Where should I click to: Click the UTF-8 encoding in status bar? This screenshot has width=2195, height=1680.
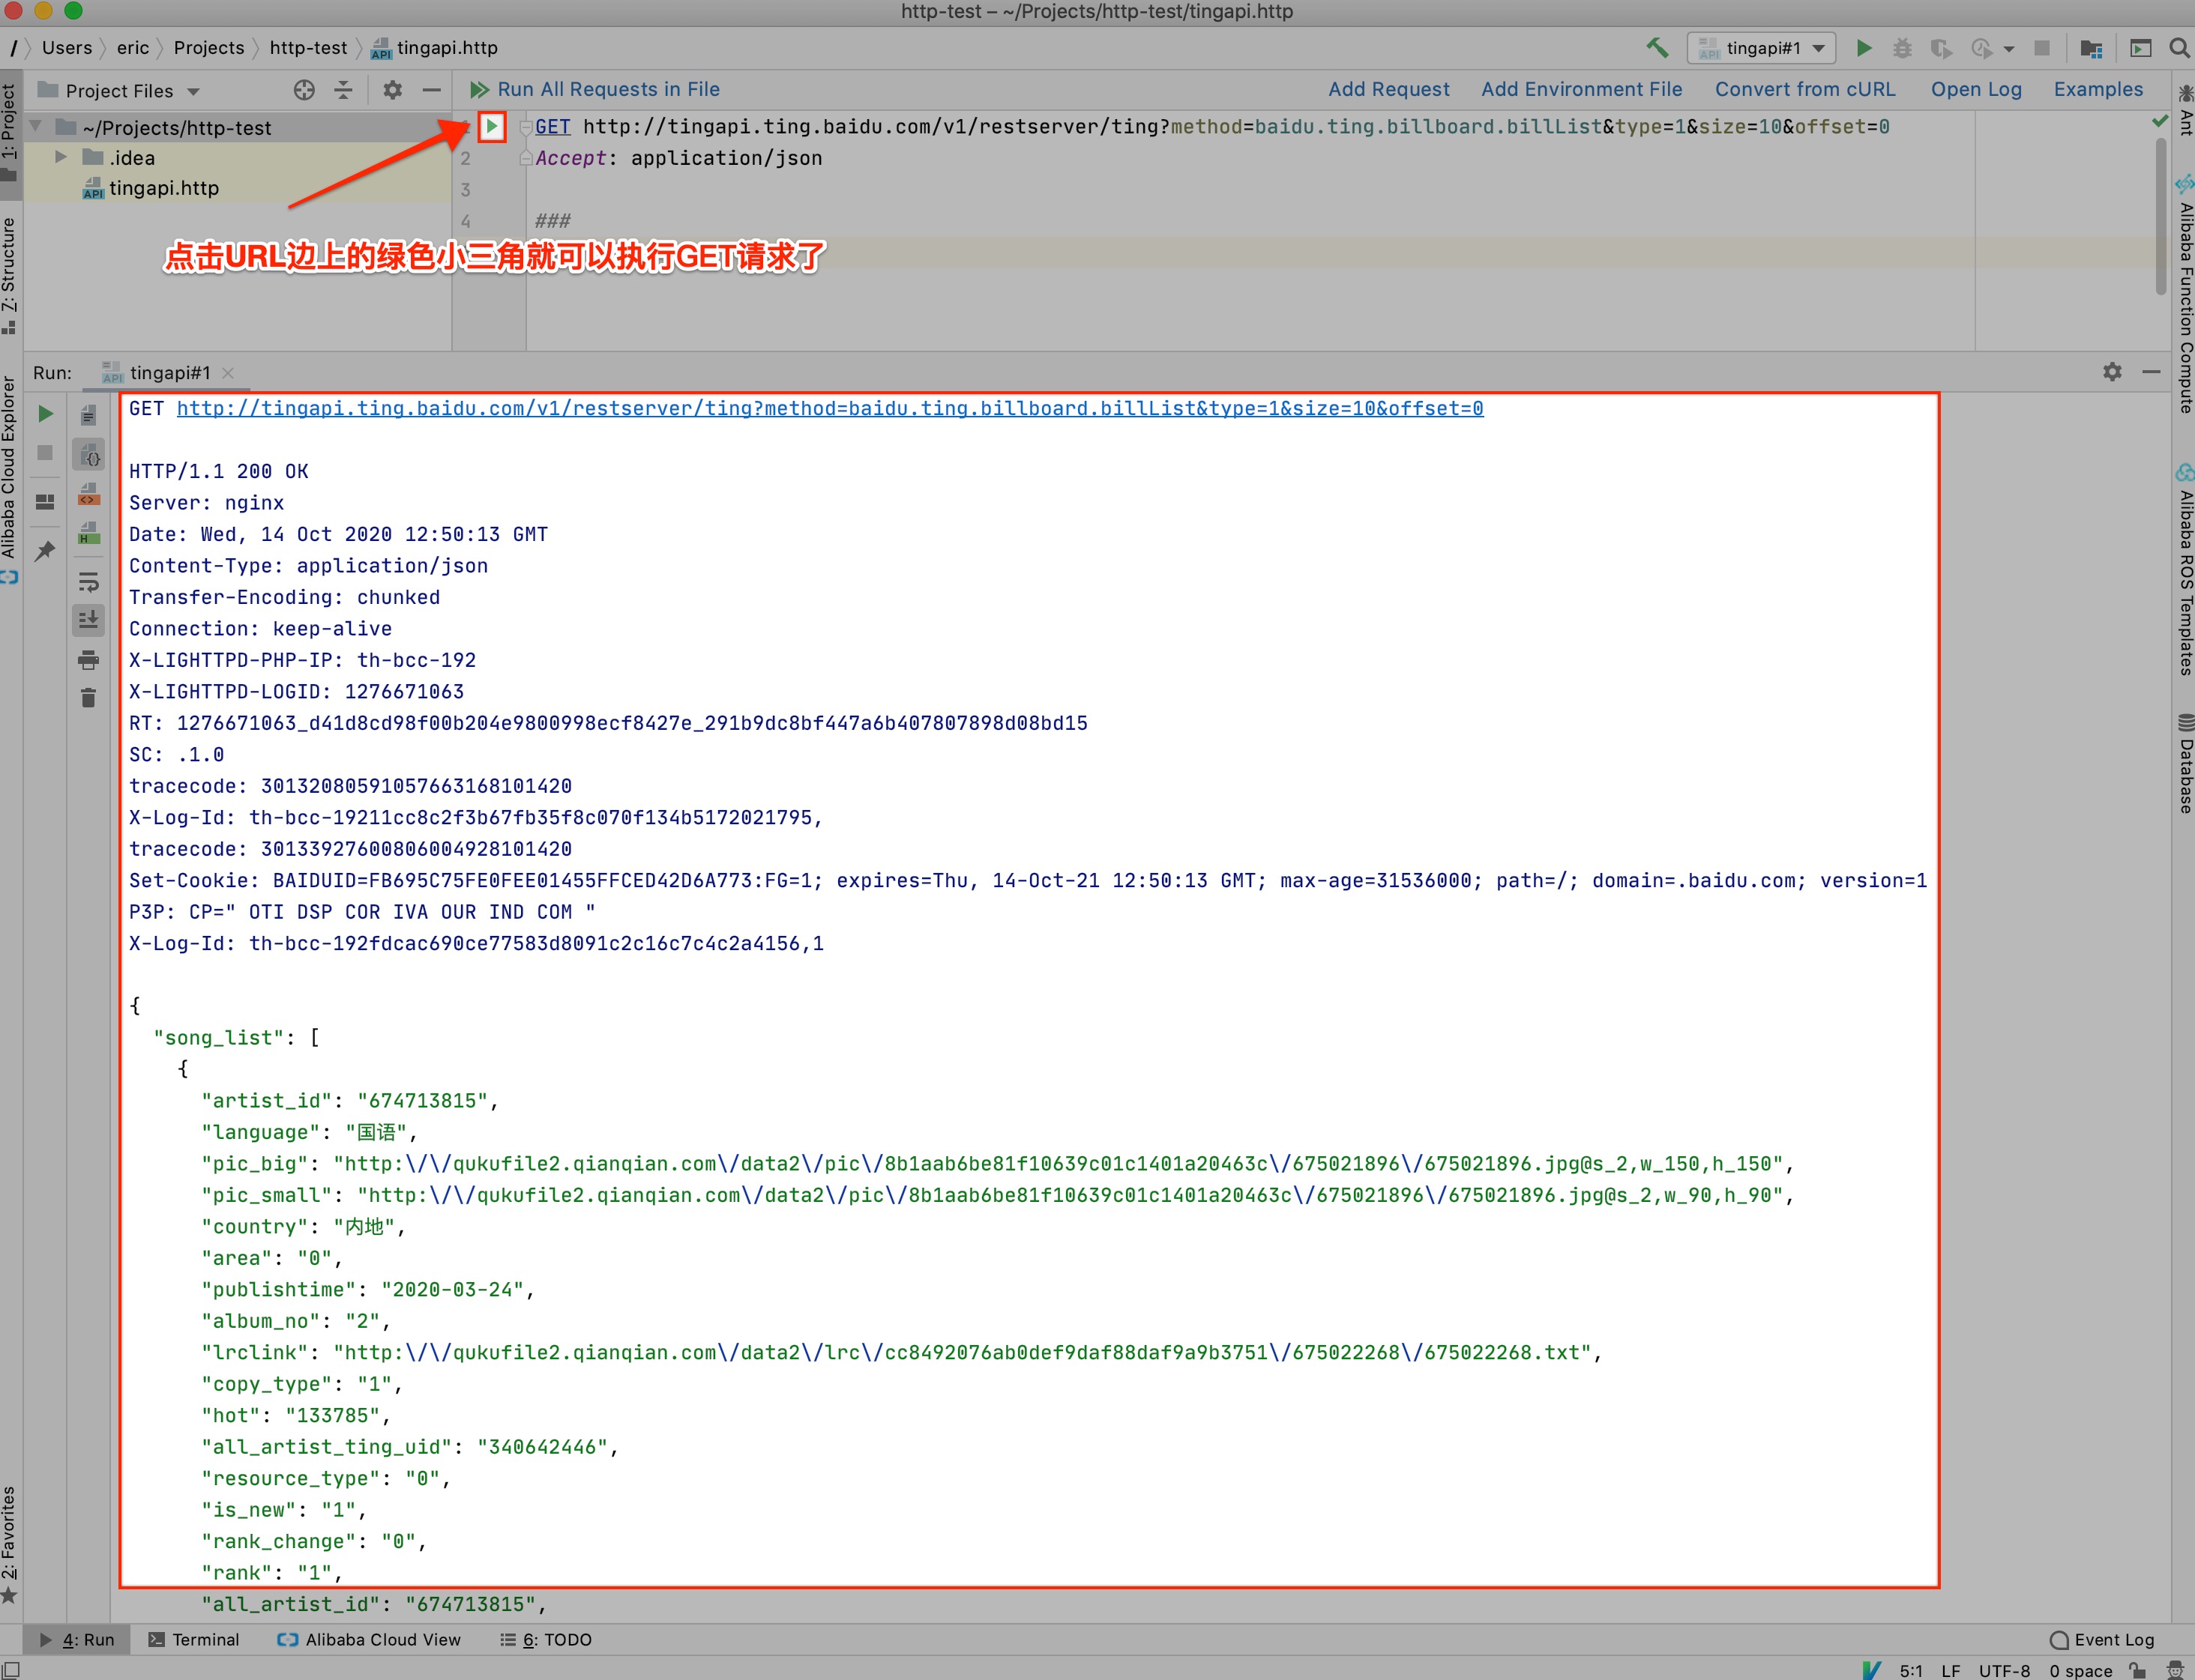tap(2004, 1670)
